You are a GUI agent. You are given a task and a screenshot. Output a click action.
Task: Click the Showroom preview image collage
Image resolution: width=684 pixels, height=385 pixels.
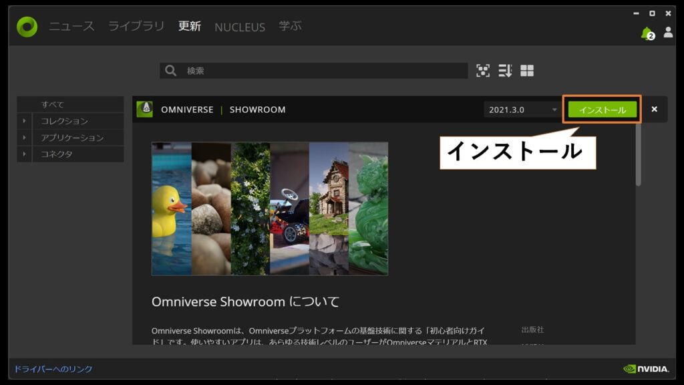270,209
